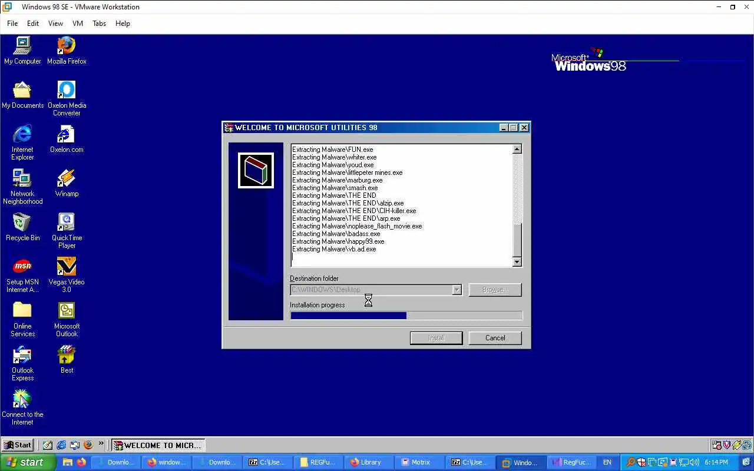Click the 'Extracting Malware\THE END\CIH-killer.exe' line
The image size is (754, 471).
354,211
